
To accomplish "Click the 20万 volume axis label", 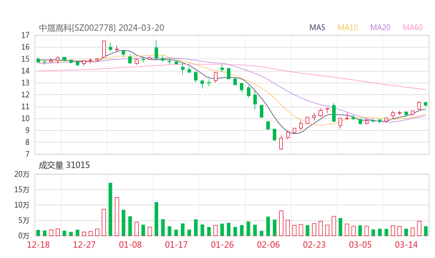I will click(x=22, y=174).
